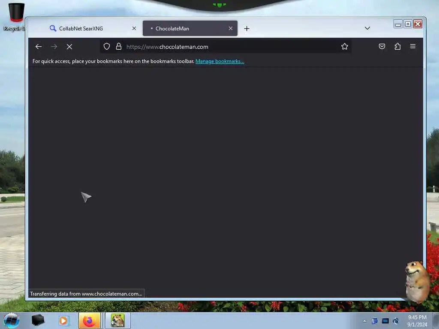Click the blue flag tray icon
This screenshot has height=329, width=439.
[375, 321]
